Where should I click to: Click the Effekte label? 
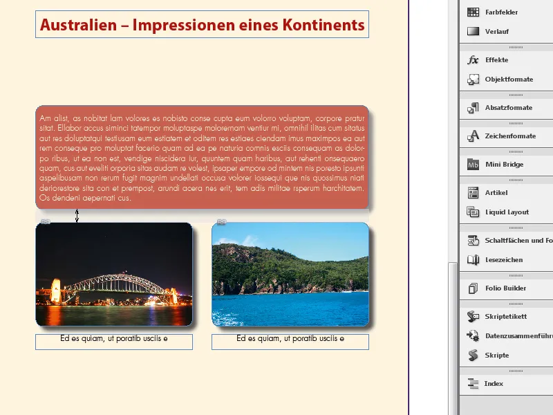(x=496, y=60)
